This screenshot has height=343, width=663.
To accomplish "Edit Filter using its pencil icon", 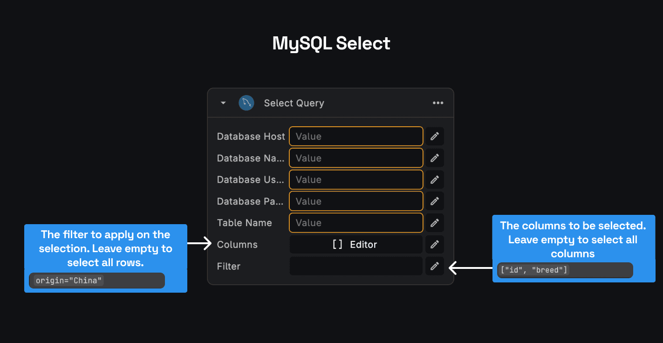I will coord(434,266).
